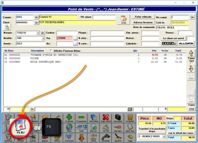The width and height of the screenshot is (198, 143).
Task: Click the highlighted price 9.75 cell
Action: 155,55
